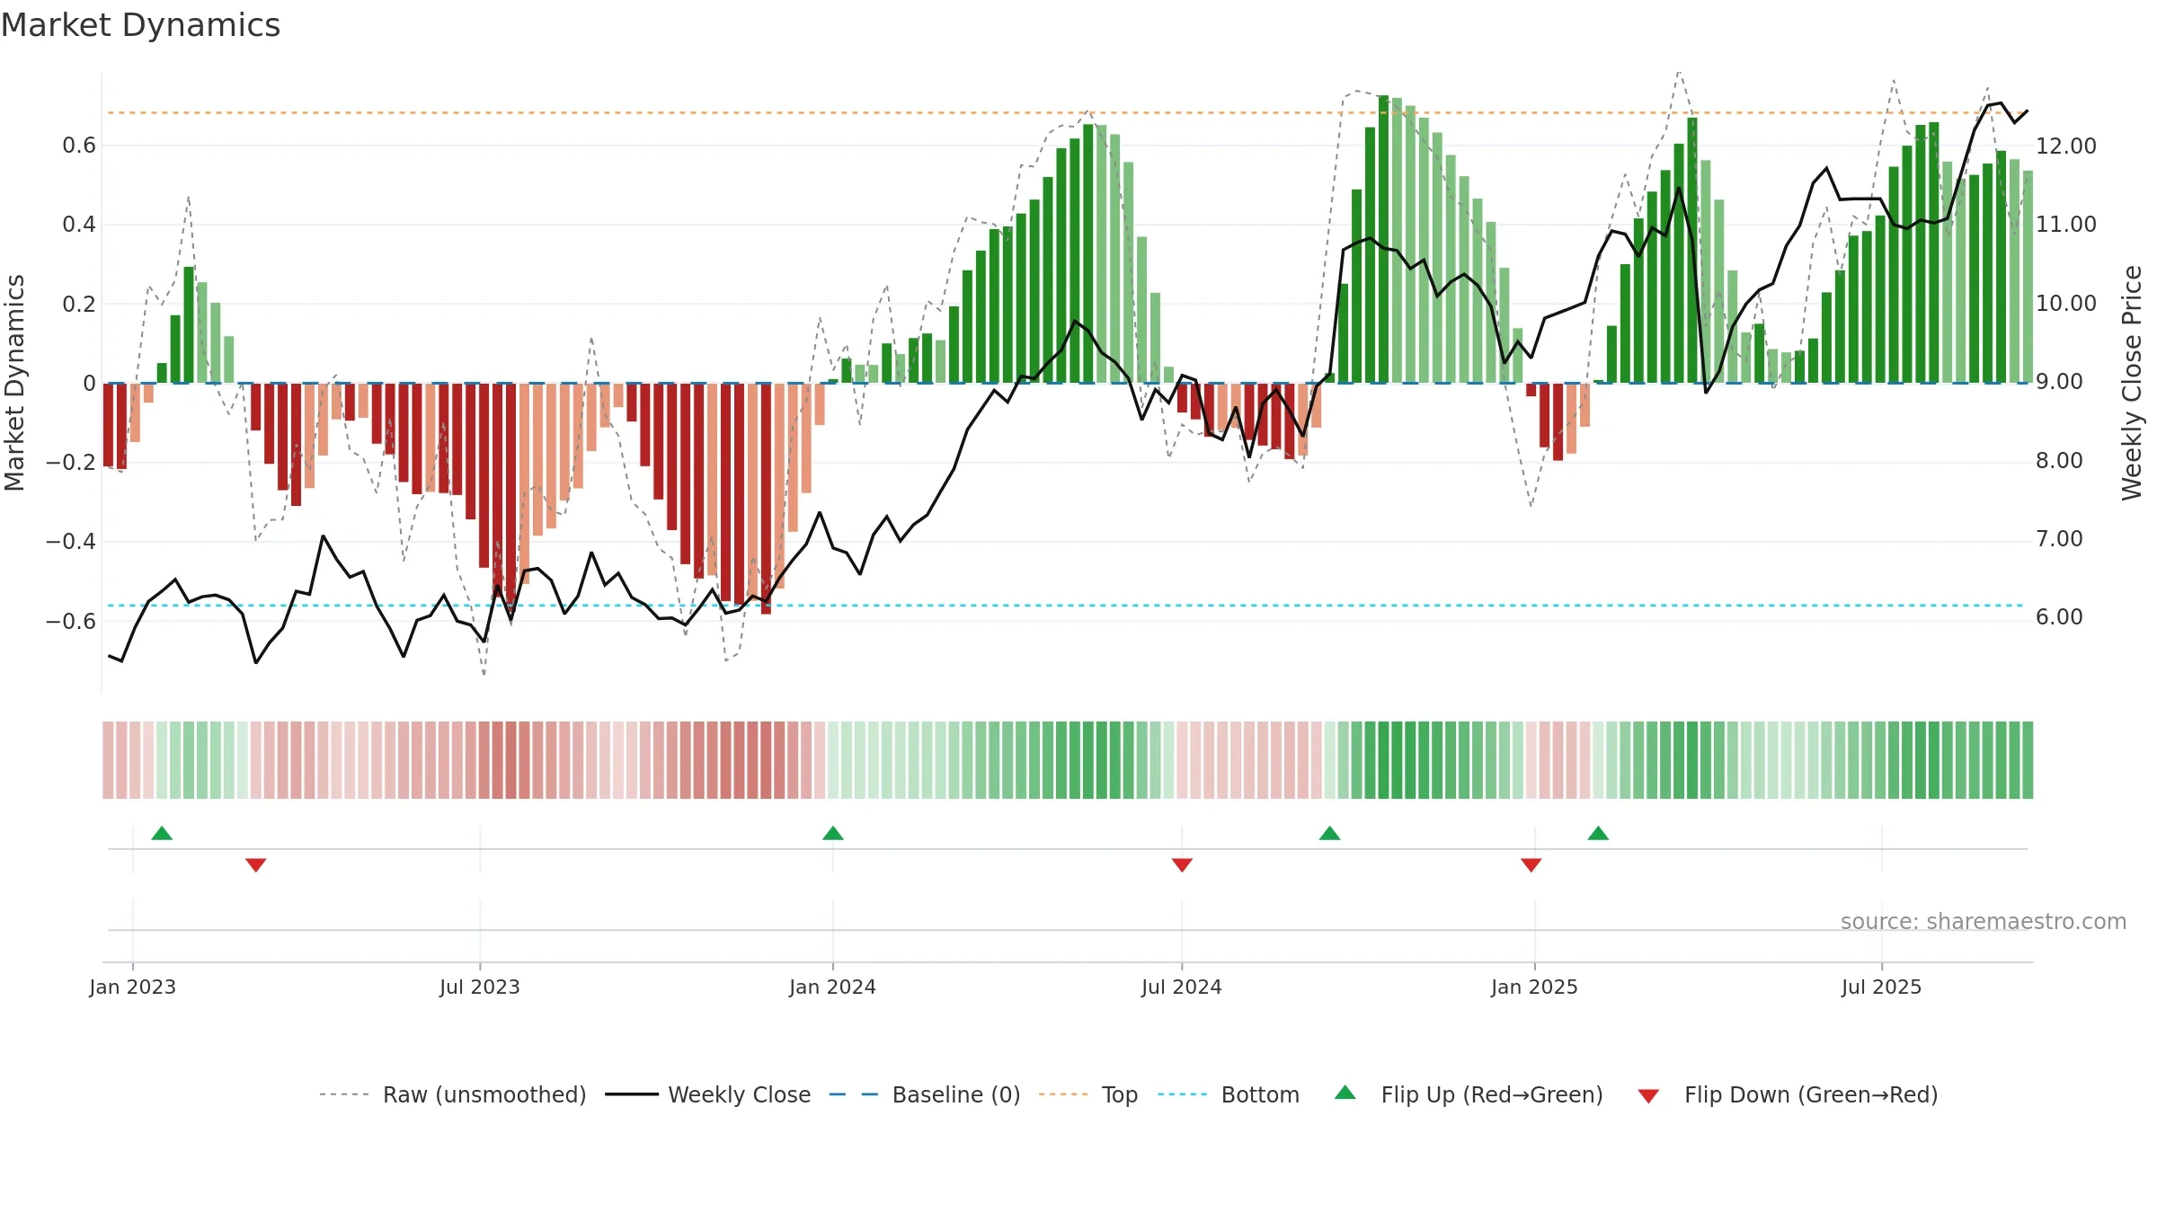Click the Jul 2025 x-axis label

pos(1882,987)
